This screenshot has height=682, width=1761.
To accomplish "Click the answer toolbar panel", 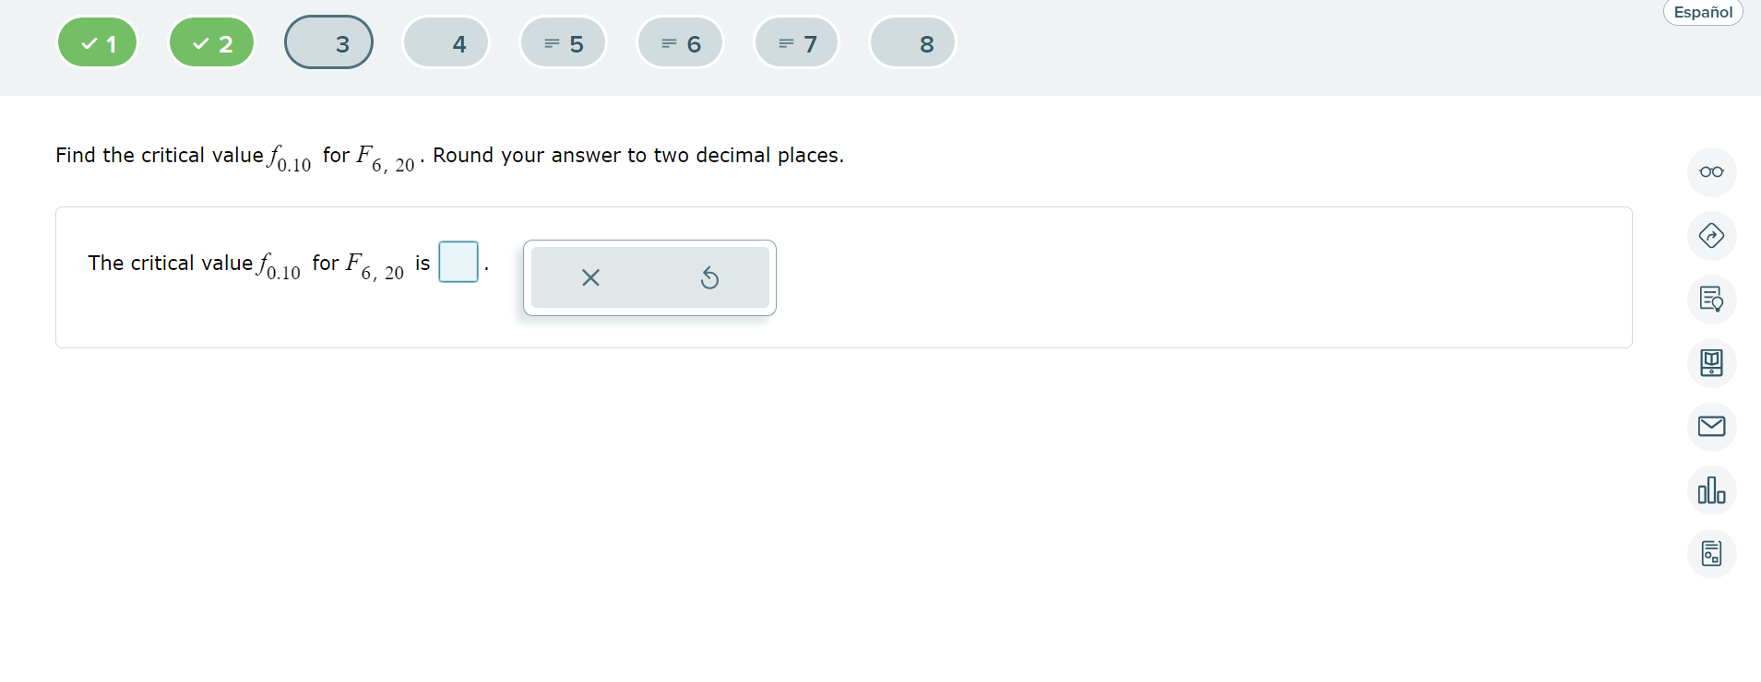I will click(648, 277).
